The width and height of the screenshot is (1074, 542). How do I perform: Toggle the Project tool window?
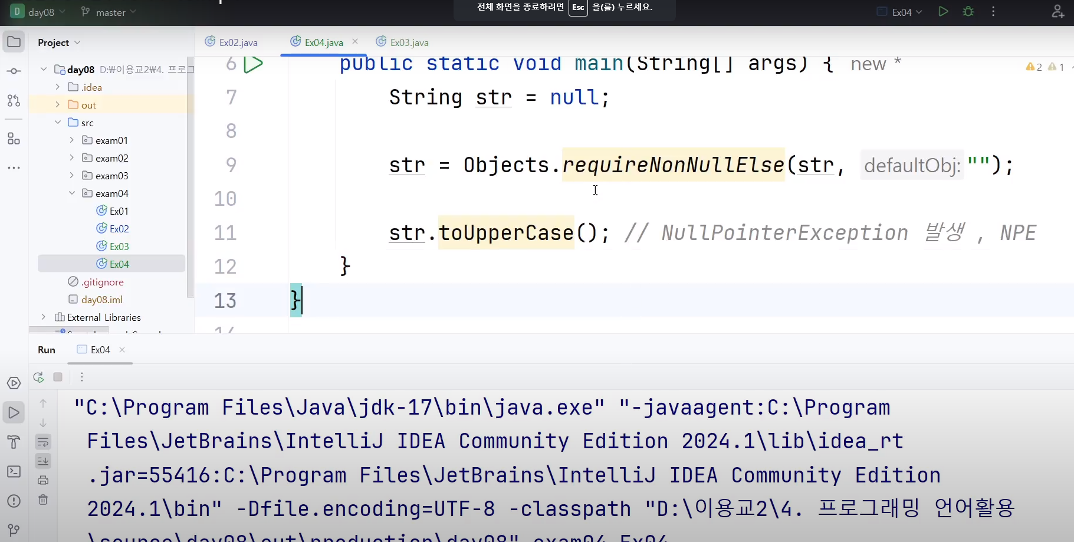coord(13,41)
